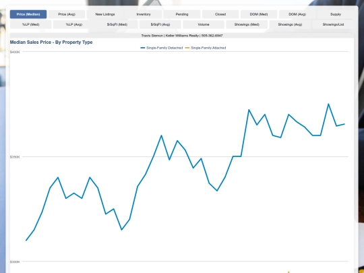Open the New Listings tab
Screen dimensions: 364x273
tap(105, 14)
